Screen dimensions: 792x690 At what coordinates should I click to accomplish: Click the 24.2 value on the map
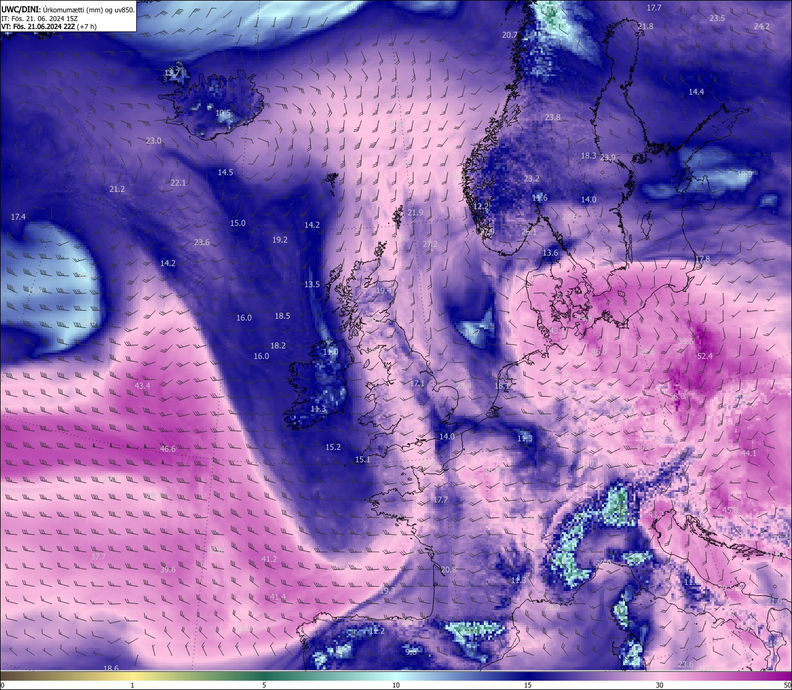pyautogui.click(x=762, y=26)
